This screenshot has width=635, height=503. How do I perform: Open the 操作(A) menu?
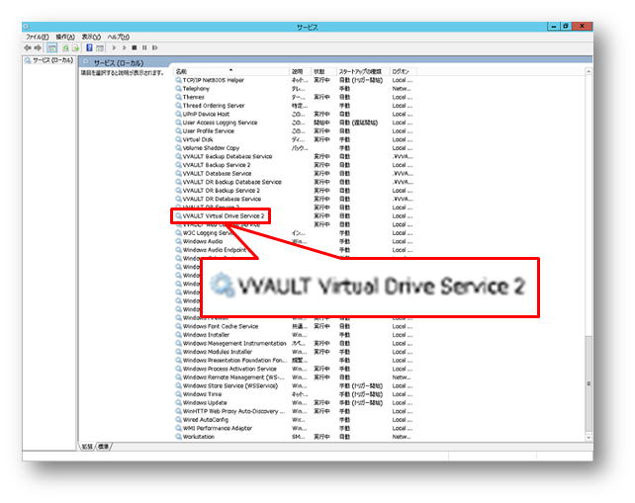[65, 37]
